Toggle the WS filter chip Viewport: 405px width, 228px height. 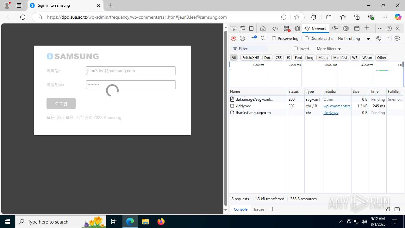[355, 57]
